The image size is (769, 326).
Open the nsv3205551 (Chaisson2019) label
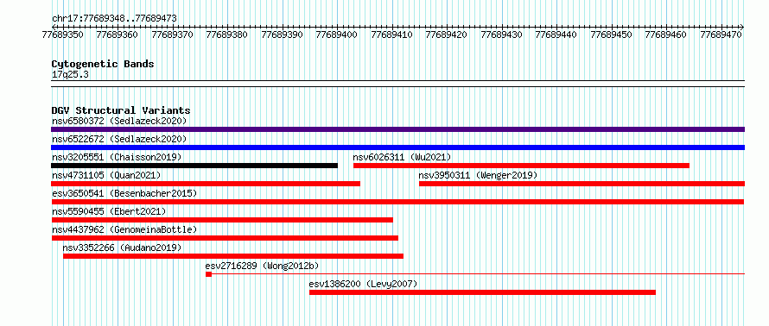click(x=117, y=157)
